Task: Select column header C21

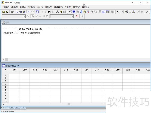Action: coord(138,70)
